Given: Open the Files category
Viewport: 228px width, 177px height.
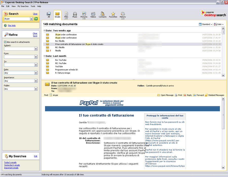Looking at the screenshot, I should click(x=66, y=15).
